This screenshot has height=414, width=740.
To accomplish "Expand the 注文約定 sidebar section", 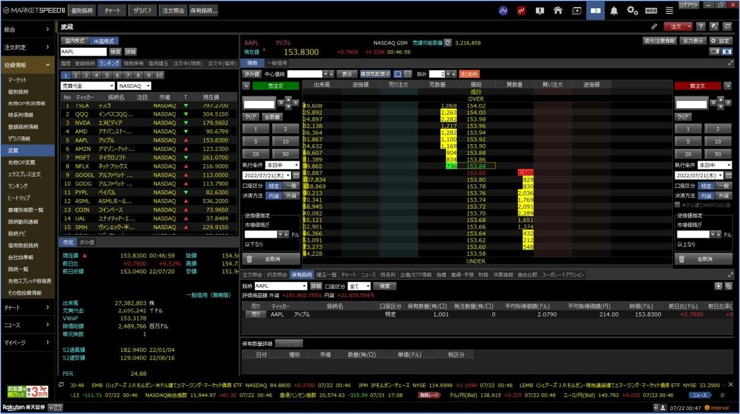I will coord(28,47).
